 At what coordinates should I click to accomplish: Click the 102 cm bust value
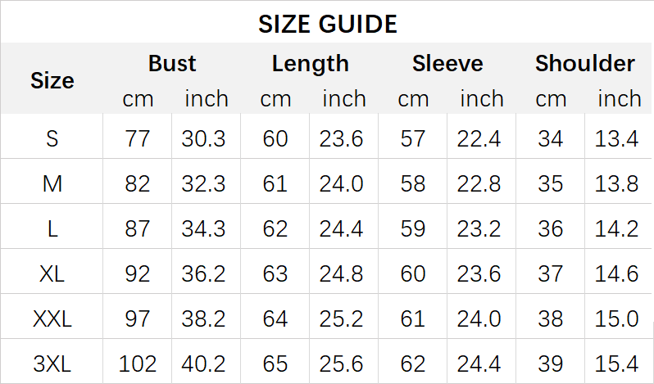coord(138,362)
